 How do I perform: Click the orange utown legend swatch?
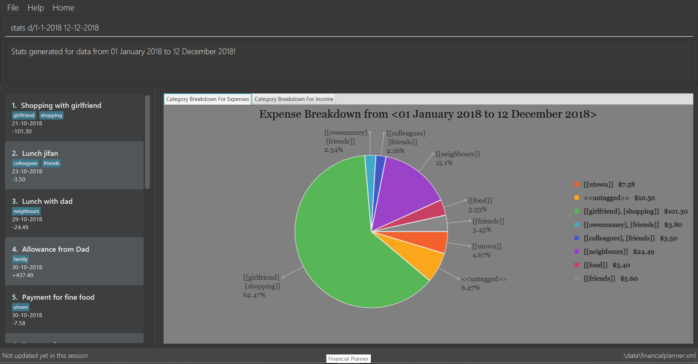(577, 185)
